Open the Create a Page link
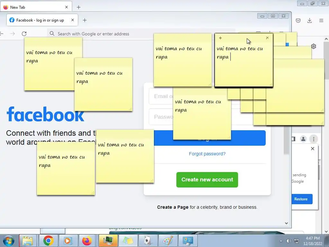This screenshot has height=247, width=329. point(173,207)
